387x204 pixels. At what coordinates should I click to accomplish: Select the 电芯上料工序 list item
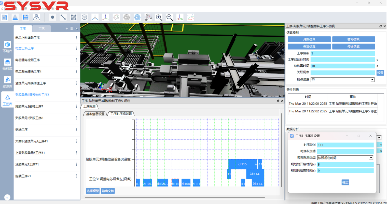[24, 48]
